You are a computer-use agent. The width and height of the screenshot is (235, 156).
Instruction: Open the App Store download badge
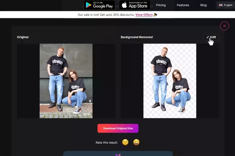(135, 5)
